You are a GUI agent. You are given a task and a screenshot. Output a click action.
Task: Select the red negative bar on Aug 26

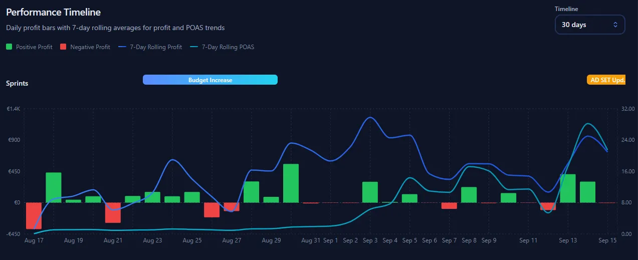coord(212,209)
